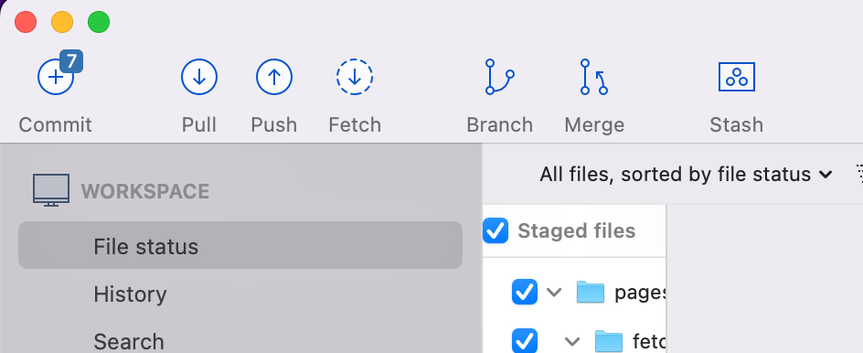Open History in the sidebar

pos(130,294)
